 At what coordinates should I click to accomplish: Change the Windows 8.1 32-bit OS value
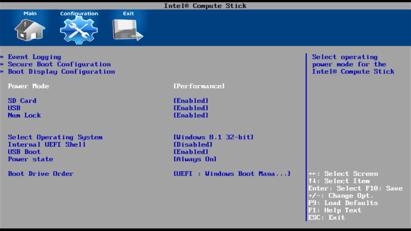(x=213, y=137)
